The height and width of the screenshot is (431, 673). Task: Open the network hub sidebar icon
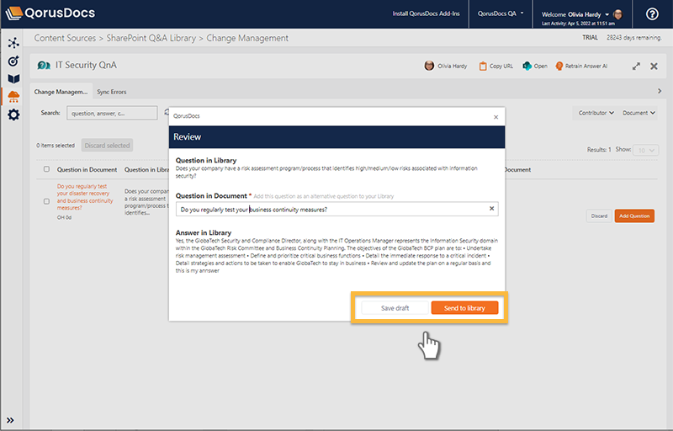[13, 43]
